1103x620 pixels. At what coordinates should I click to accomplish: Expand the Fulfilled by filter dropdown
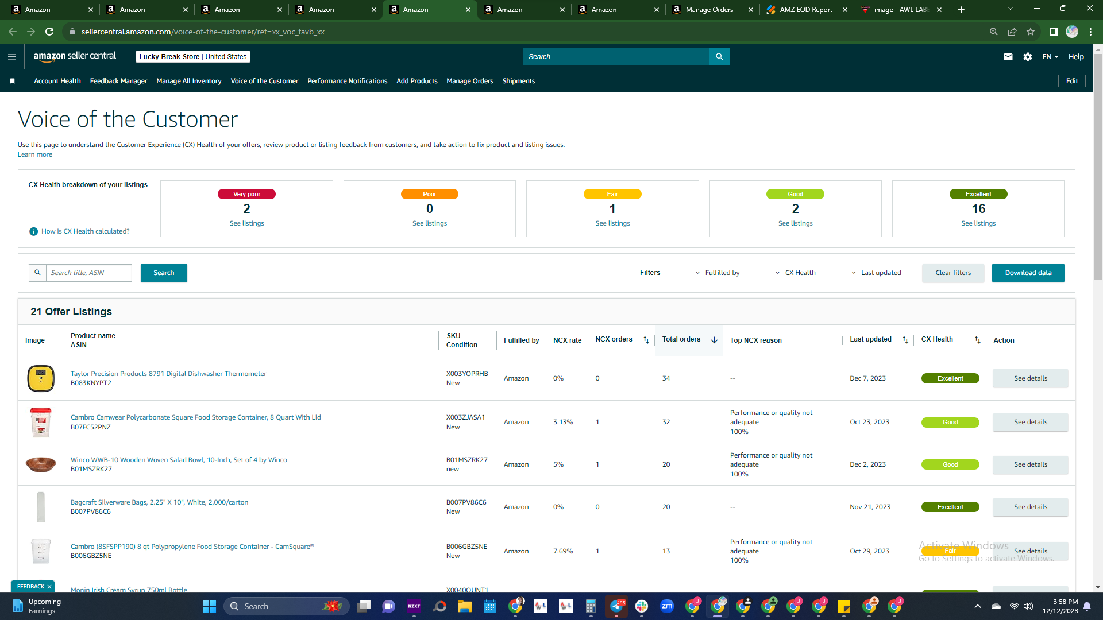click(x=718, y=273)
